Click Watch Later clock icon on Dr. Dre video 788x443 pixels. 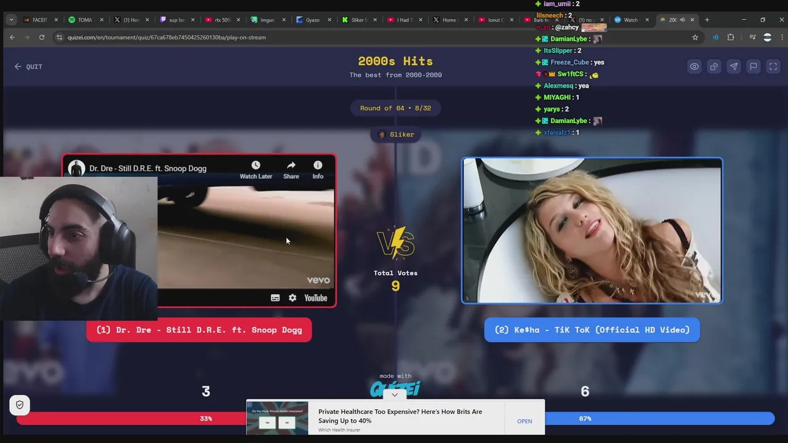point(255,170)
